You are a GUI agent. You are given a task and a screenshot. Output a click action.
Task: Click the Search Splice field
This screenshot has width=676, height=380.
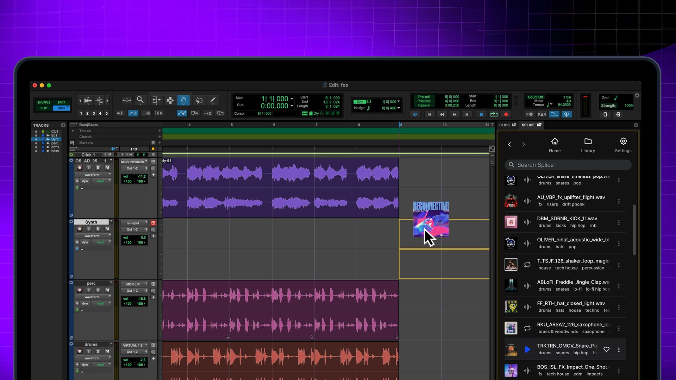click(x=568, y=165)
